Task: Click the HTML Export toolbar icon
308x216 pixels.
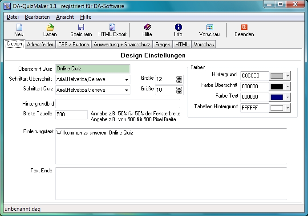Action: (112, 28)
